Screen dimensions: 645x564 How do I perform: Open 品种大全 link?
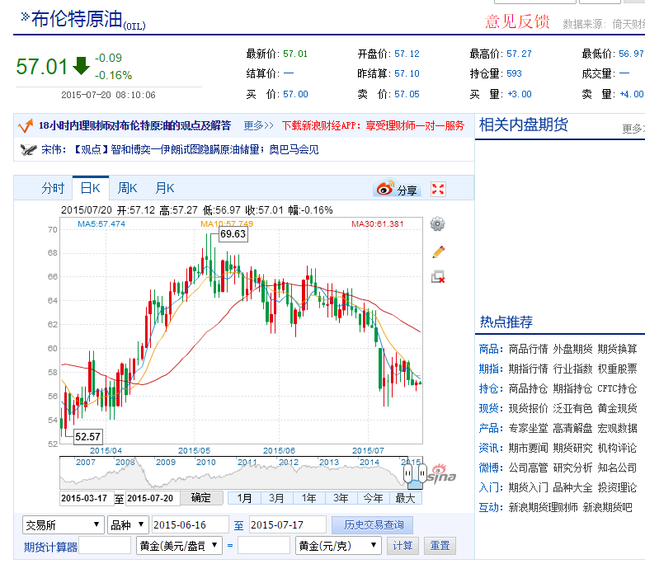[572, 487]
